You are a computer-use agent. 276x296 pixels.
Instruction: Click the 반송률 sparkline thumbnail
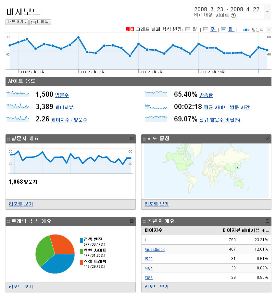(x=156, y=94)
